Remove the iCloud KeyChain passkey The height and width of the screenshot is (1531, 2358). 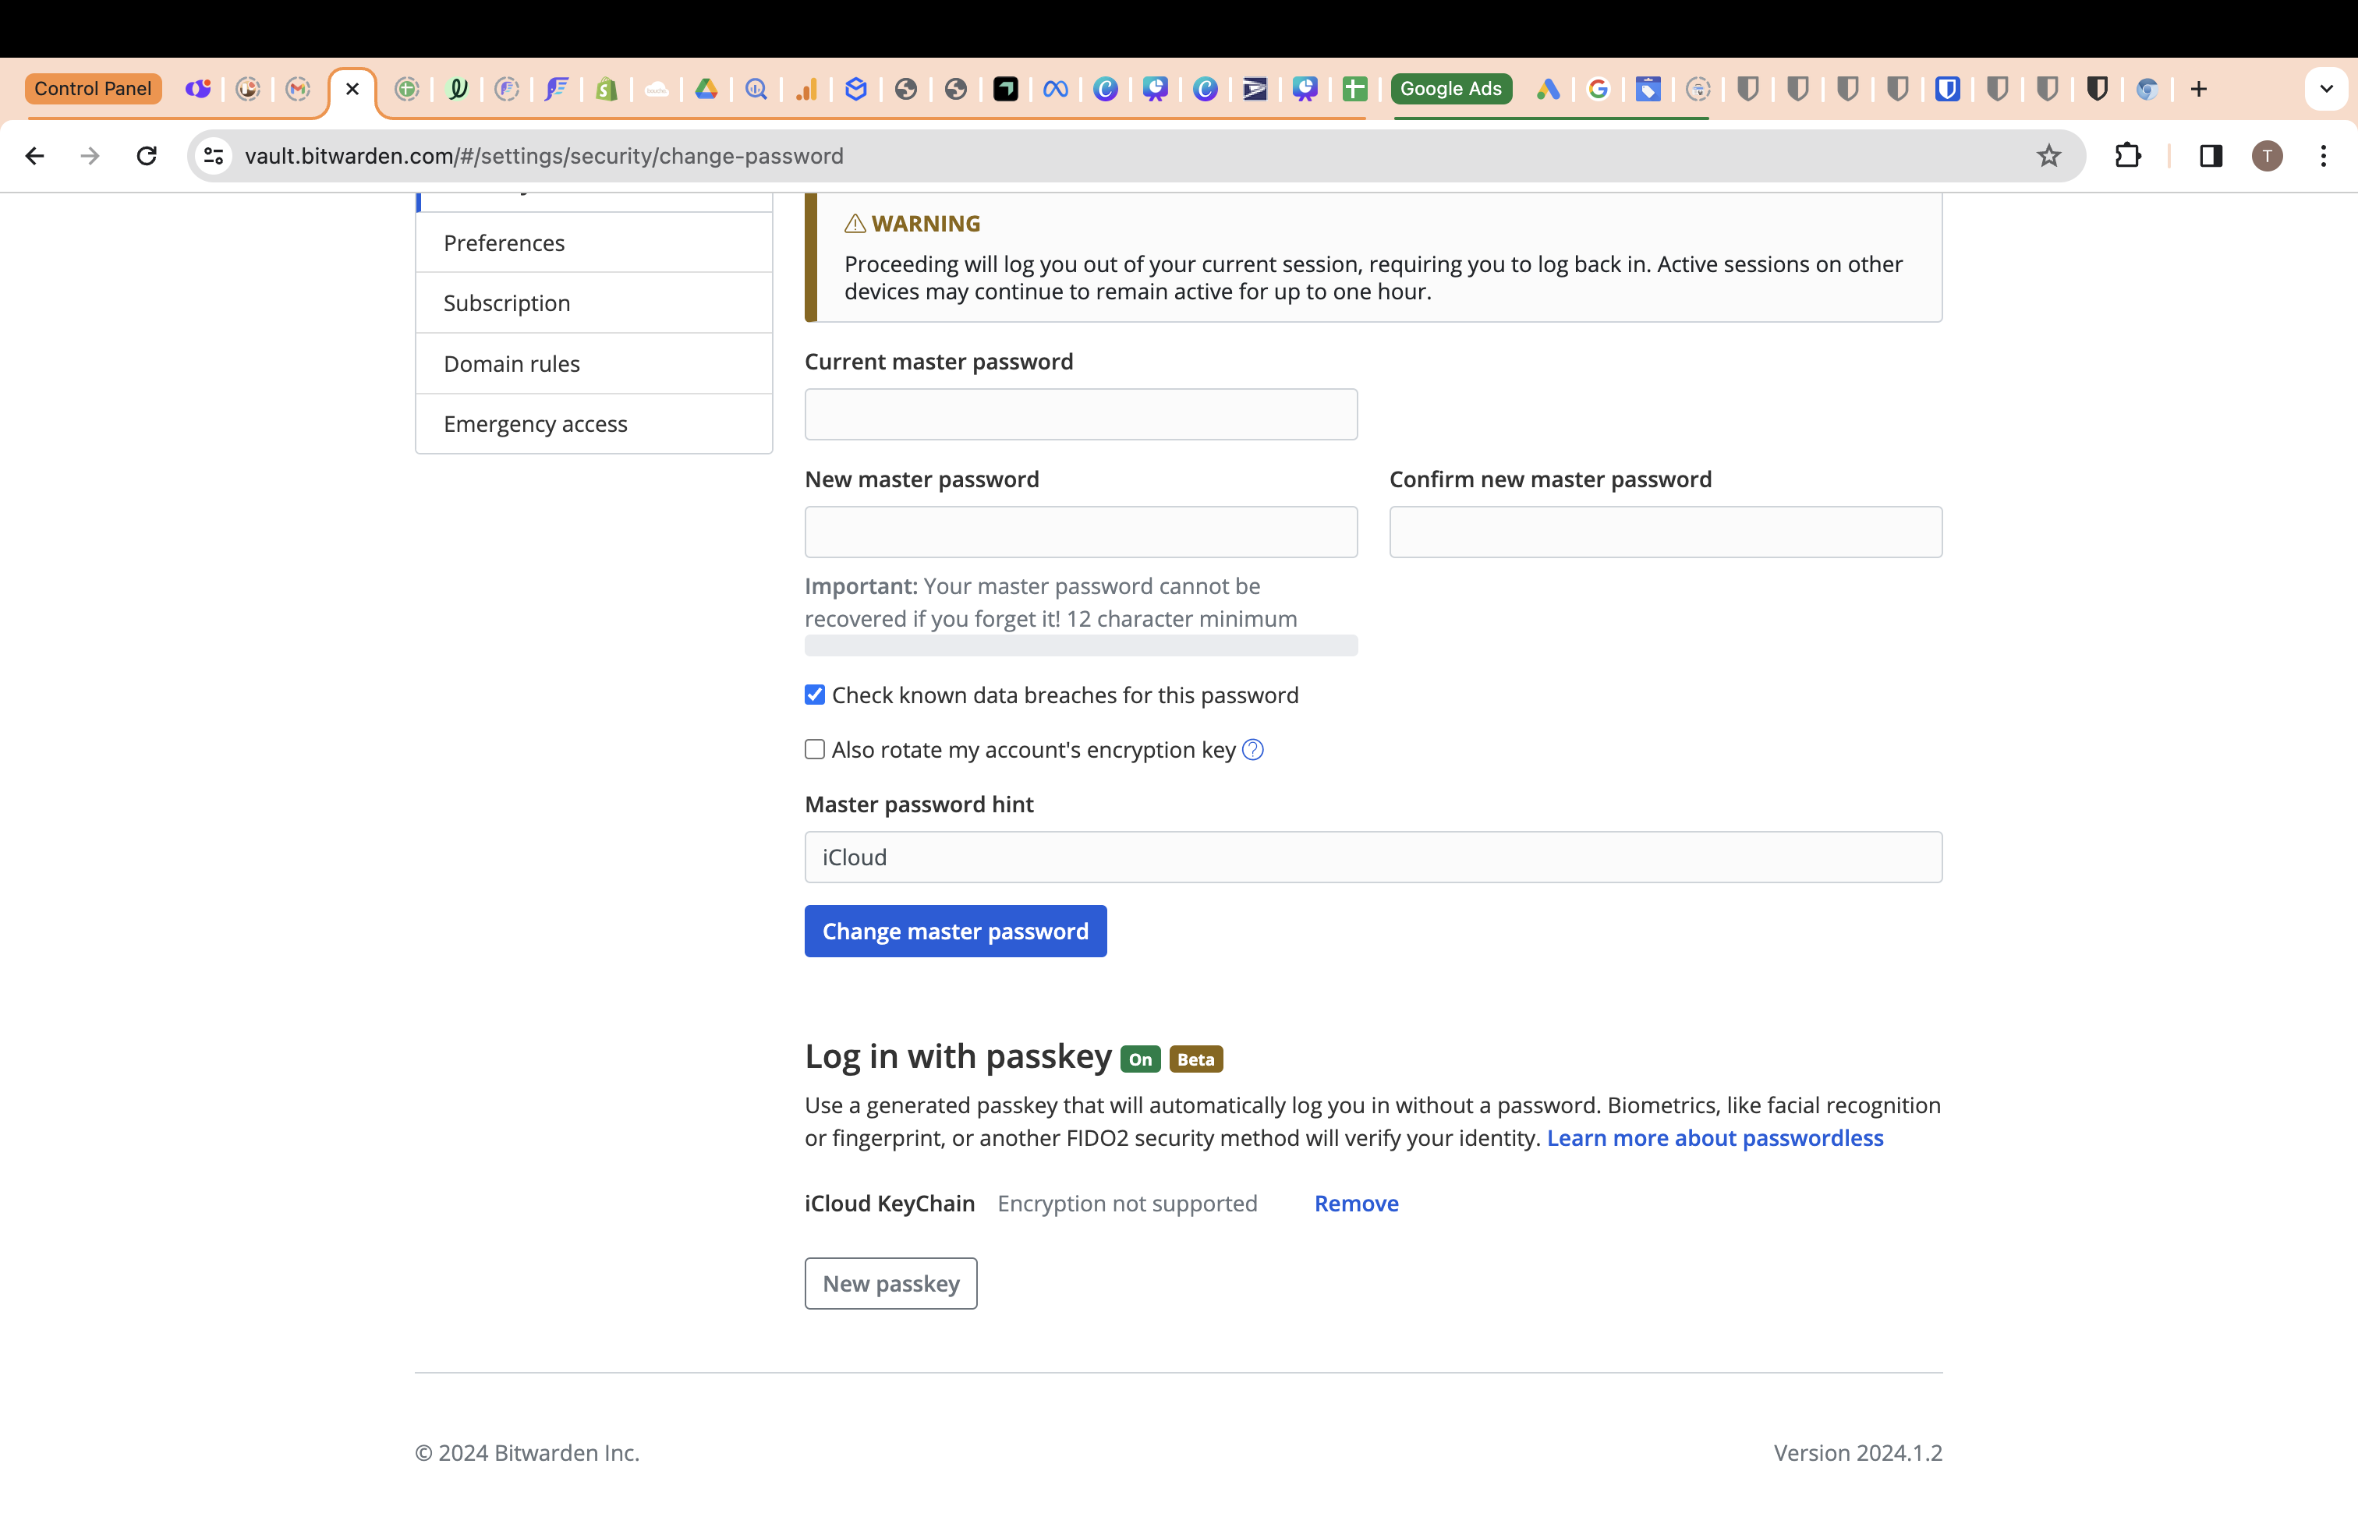click(1356, 1204)
